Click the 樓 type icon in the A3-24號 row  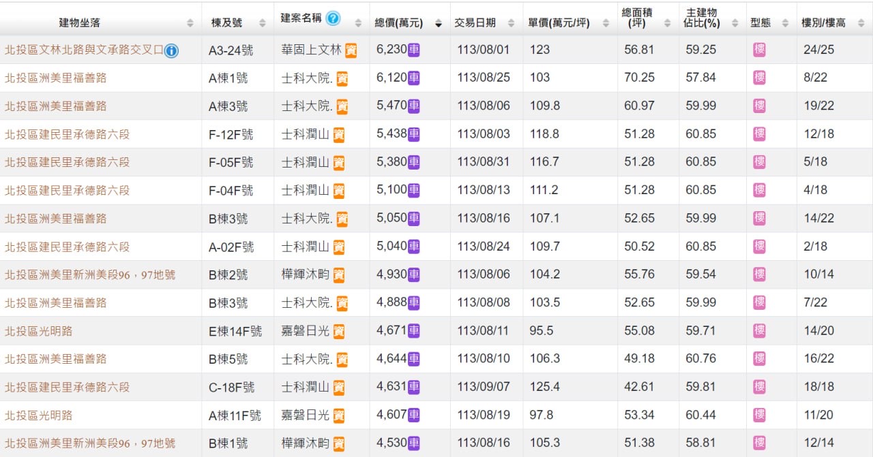coord(759,50)
